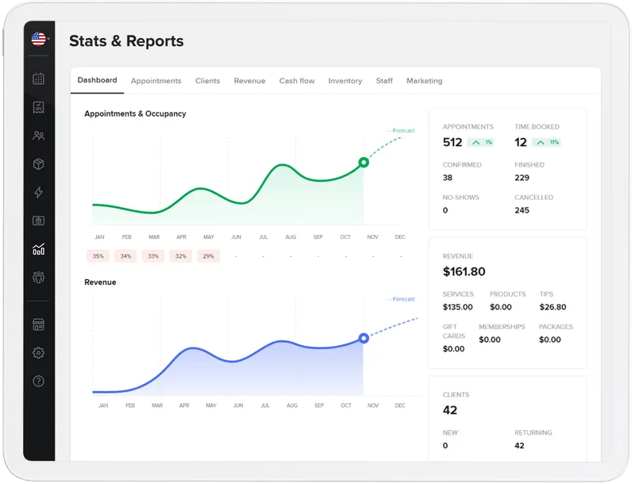Select the lightning quick-actions sidebar icon

click(x=37, y=191)
